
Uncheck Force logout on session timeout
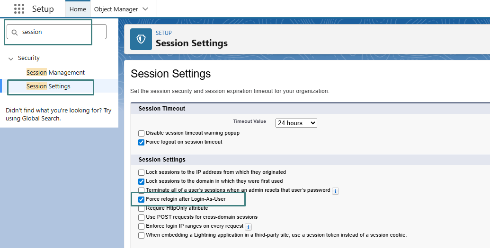point(141,142)
